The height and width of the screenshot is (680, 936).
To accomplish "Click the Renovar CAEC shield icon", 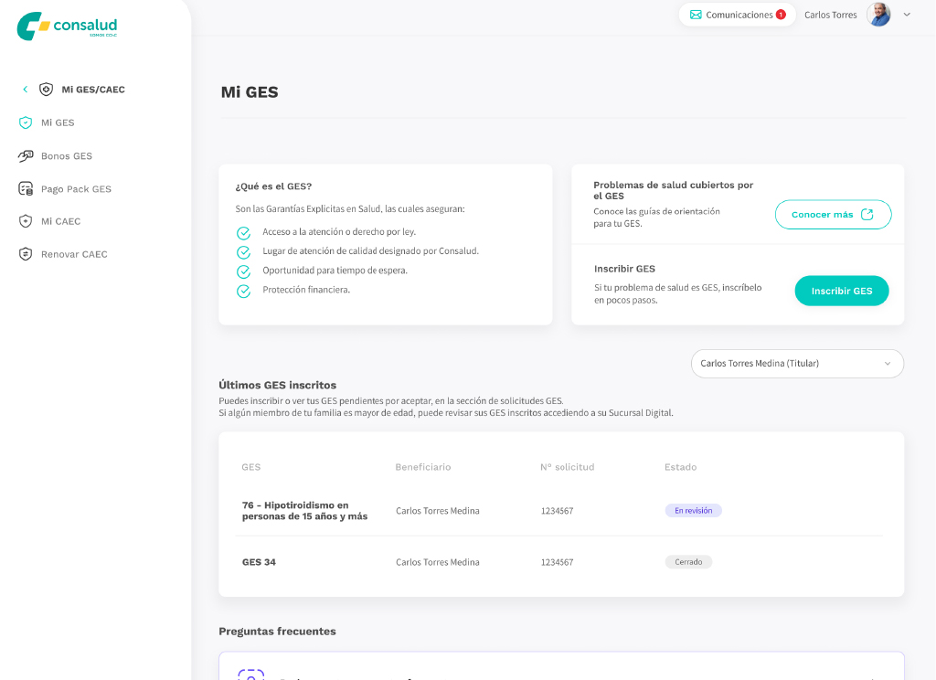I will coord(26,254).
